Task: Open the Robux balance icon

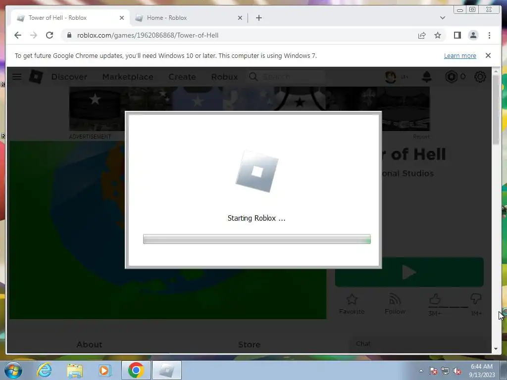Action: click(452, 77)
